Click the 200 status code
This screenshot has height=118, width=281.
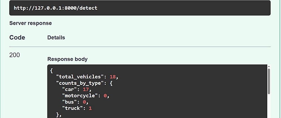pos(15,55)
